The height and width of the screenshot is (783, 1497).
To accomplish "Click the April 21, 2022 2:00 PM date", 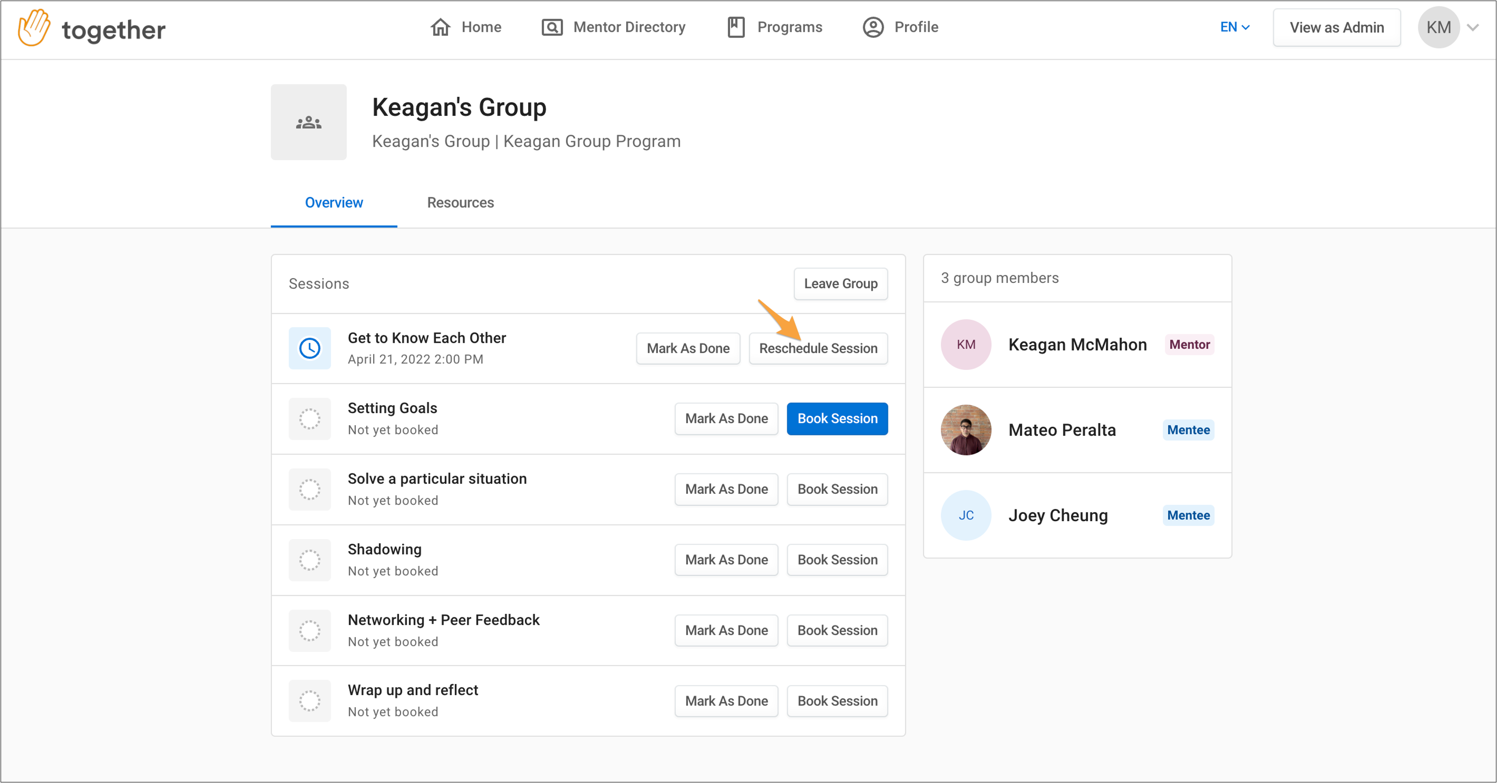I will [x=415, y=360].
